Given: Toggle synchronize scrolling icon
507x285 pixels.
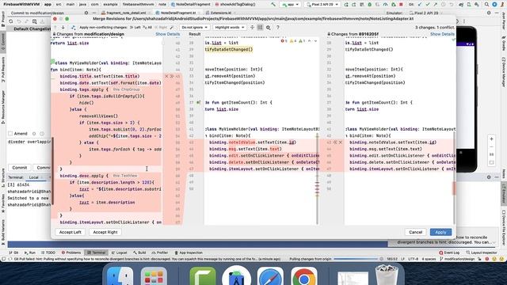Looking at the screenshot, I should [x=260, y=28].
